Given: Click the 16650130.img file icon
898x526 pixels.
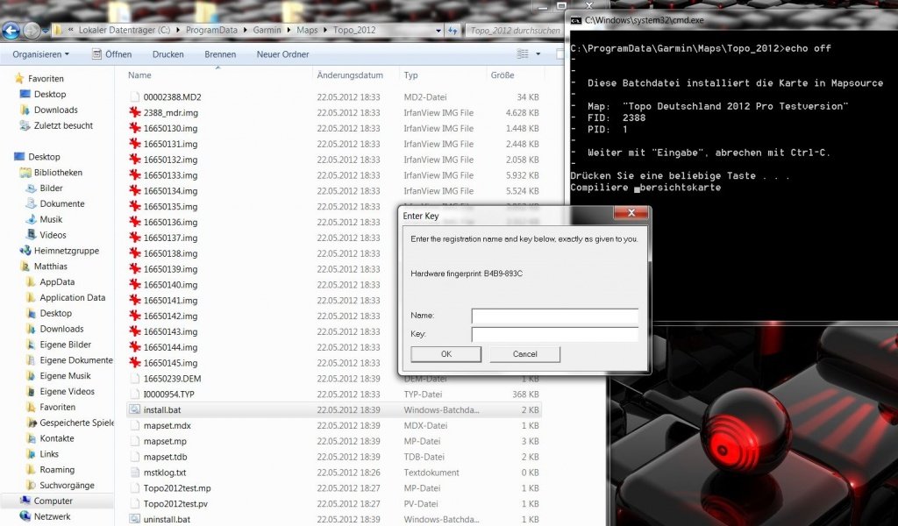Looking at the screenshot, I should [x=135, y=128].
